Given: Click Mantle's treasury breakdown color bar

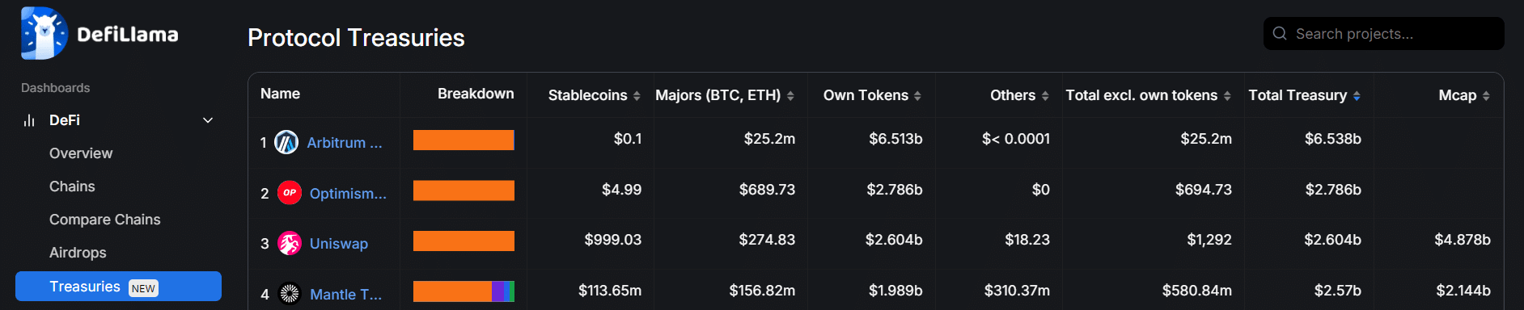Looking at the screenshot, I should (x=464, y=291).
